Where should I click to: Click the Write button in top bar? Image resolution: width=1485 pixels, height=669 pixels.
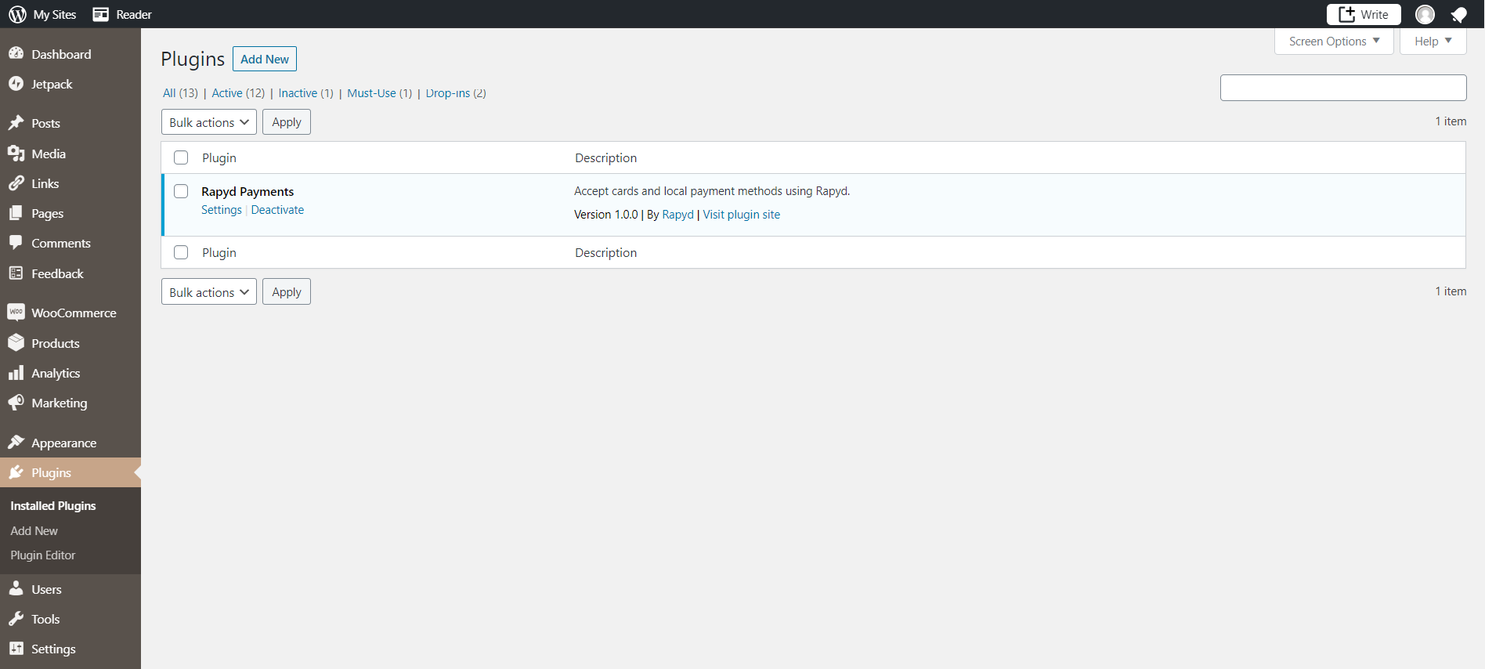click(1363, 14)
